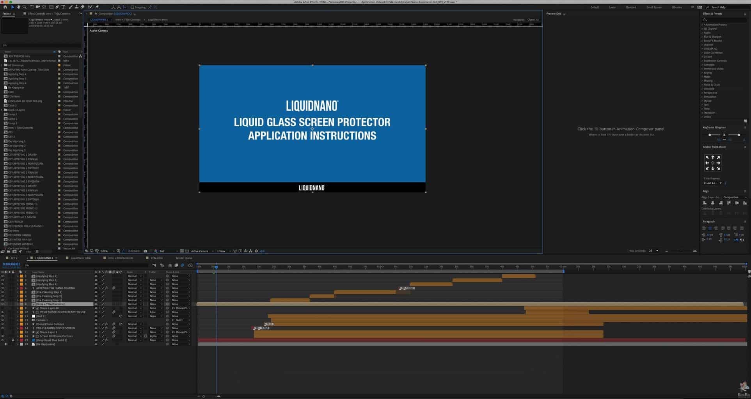
Task: Click the Motion Blur enable icon in timeline
Action: [x=182, y=265]
